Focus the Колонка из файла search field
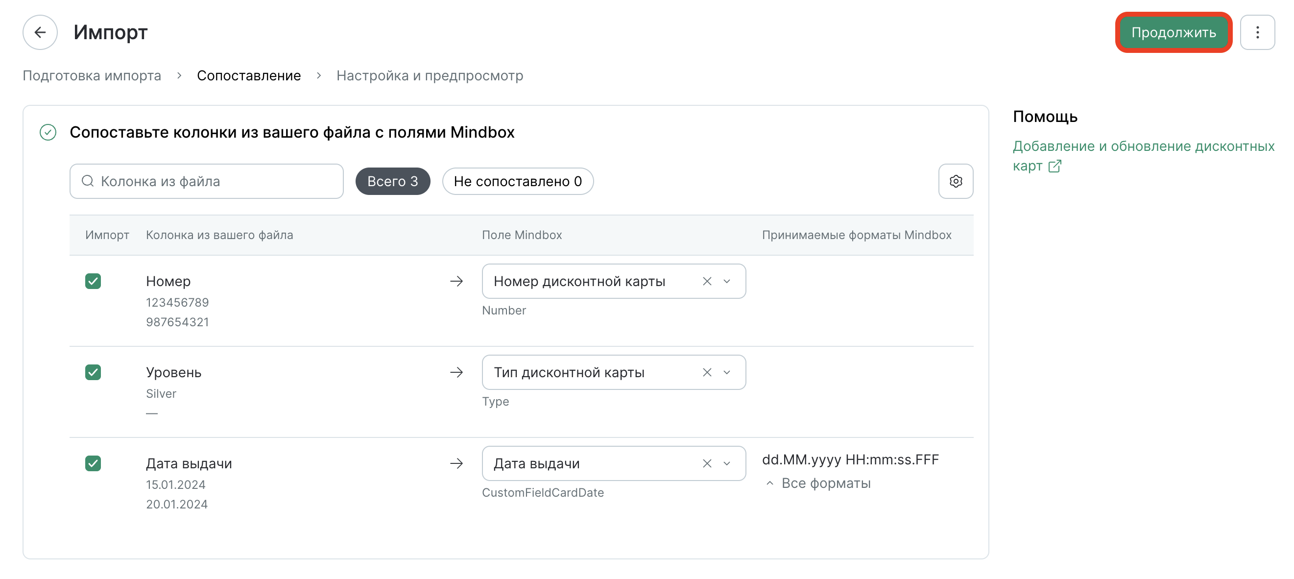1294x579 pixels. pyautogui.click(x=207, y=181)
